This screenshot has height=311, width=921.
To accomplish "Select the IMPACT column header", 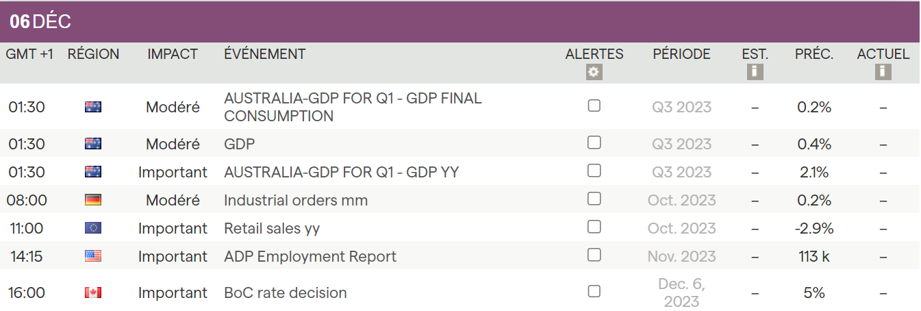I will coord(173,54).
